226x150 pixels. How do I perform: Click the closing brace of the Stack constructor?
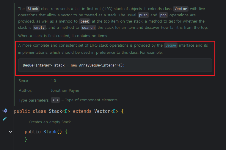(x=26, y=139)
